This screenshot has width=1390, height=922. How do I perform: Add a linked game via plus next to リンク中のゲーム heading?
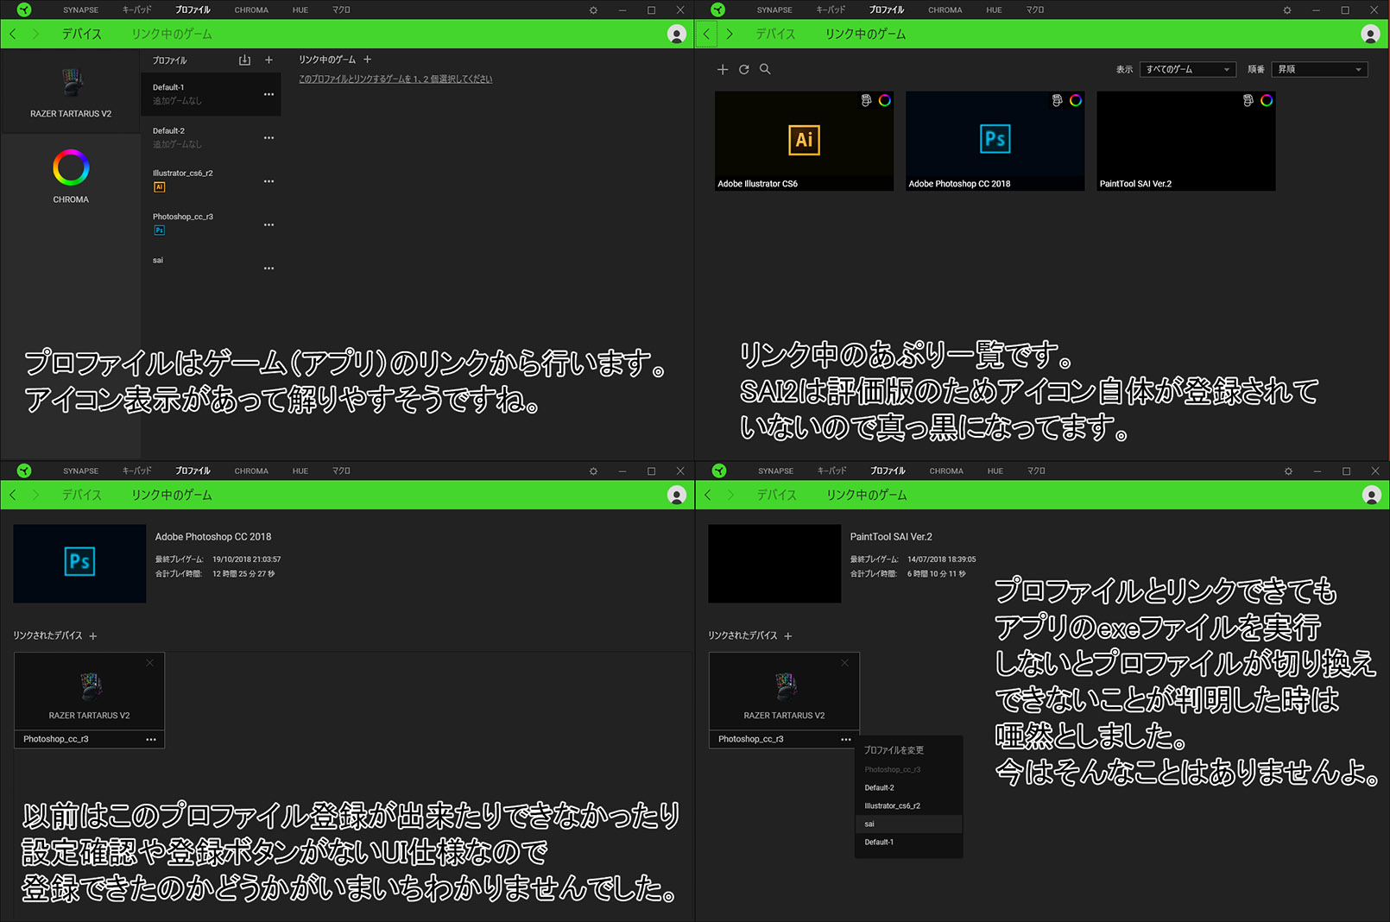click(367, 60)
